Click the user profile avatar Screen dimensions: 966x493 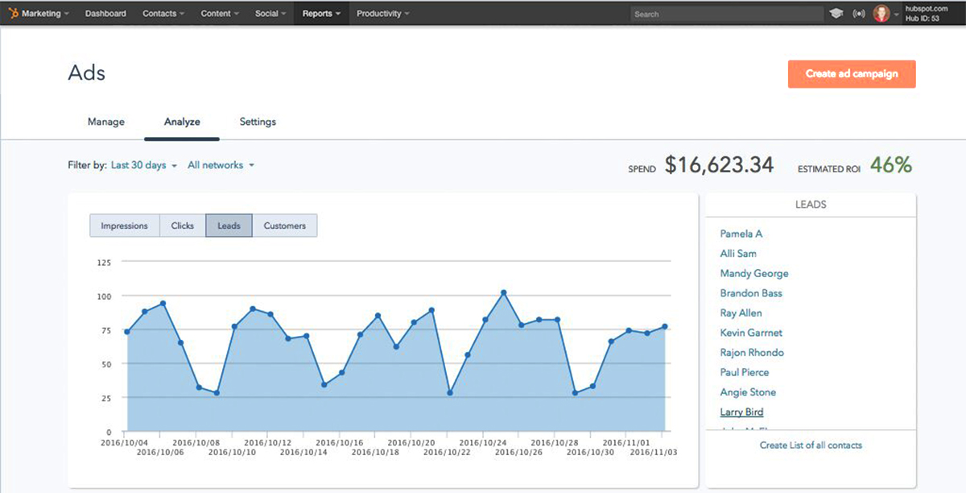(881, 14)
